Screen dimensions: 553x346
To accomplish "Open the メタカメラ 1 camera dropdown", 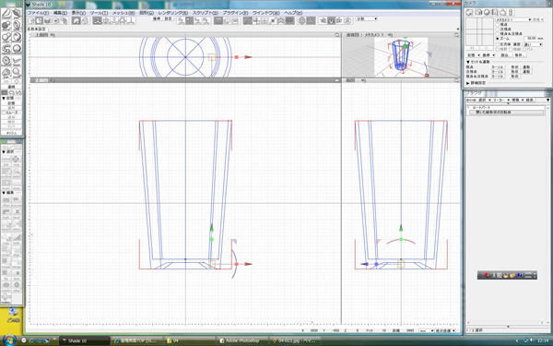I will [513, 19].
